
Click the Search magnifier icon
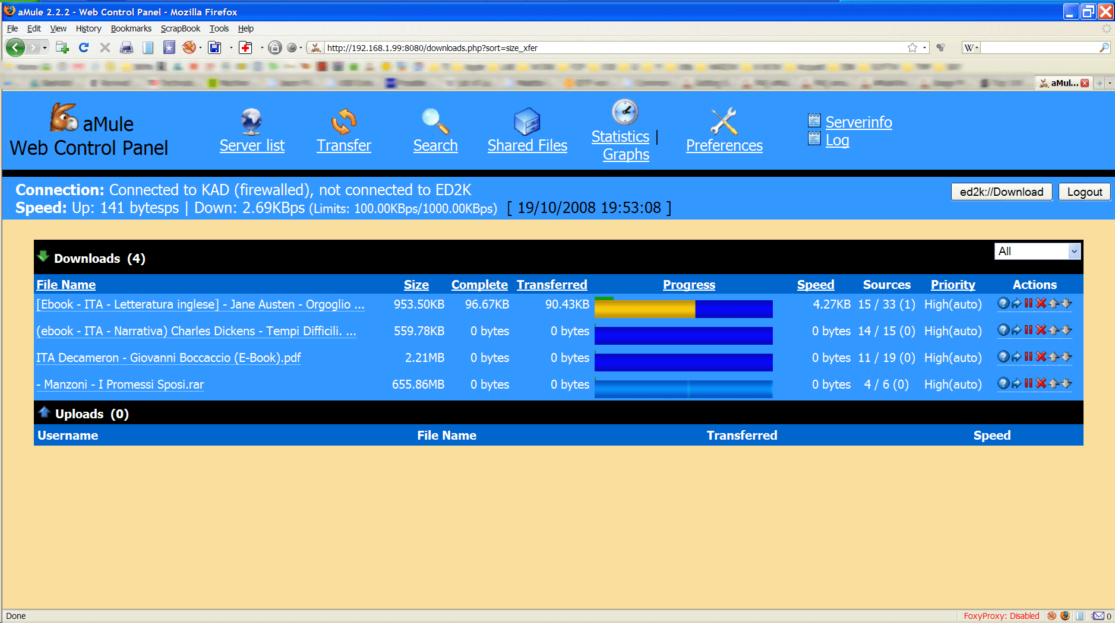pos(435,122)
